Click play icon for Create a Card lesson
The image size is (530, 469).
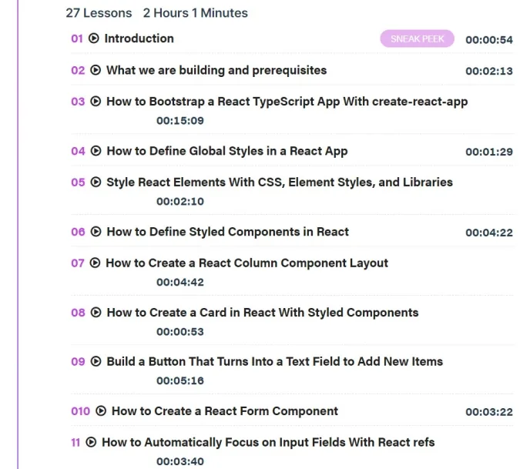pos(96,313)
